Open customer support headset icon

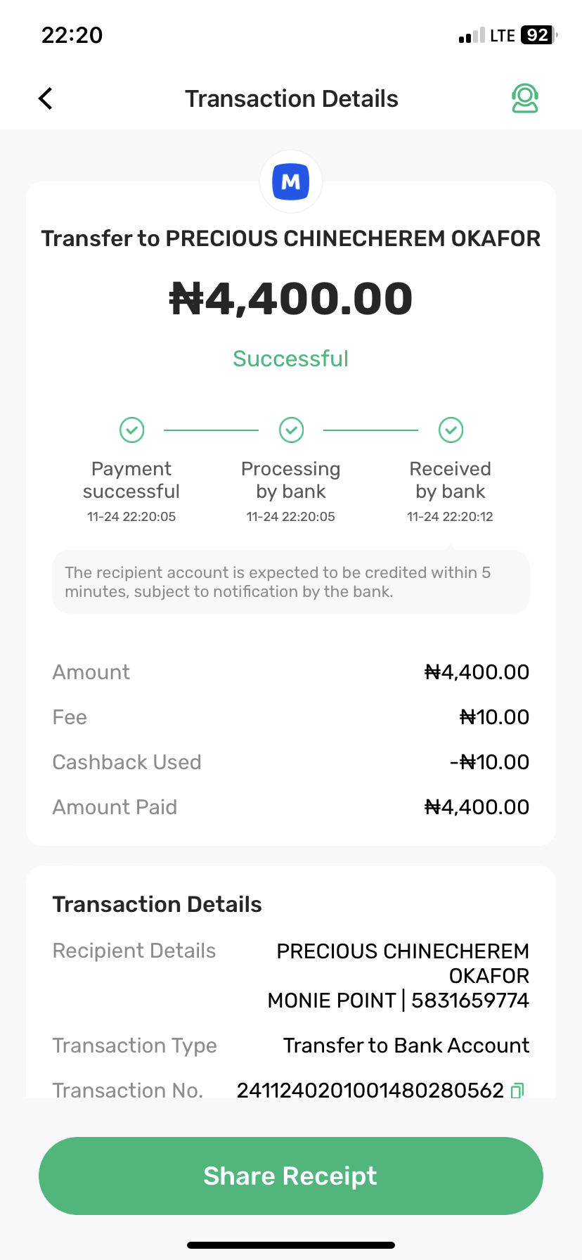(524, 98)
